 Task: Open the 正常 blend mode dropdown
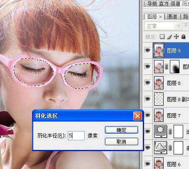coord(163,26)
